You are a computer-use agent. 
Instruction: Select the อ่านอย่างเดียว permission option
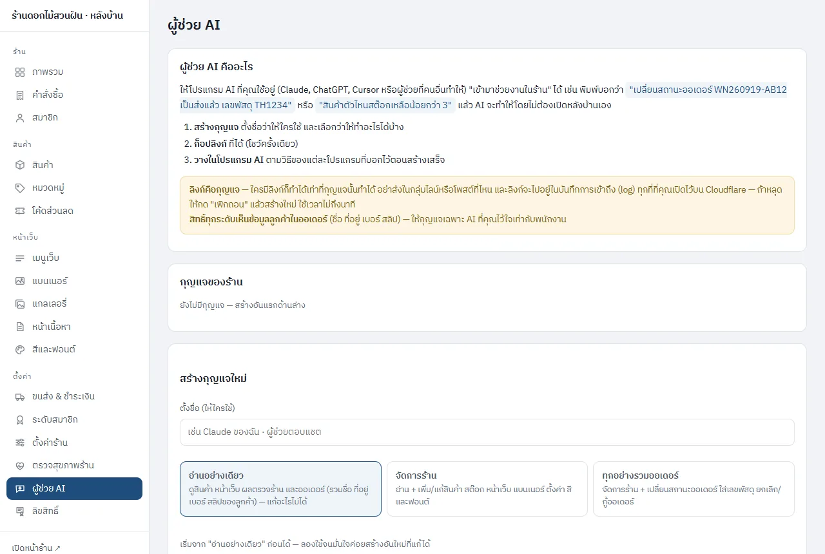click(280, 489)
